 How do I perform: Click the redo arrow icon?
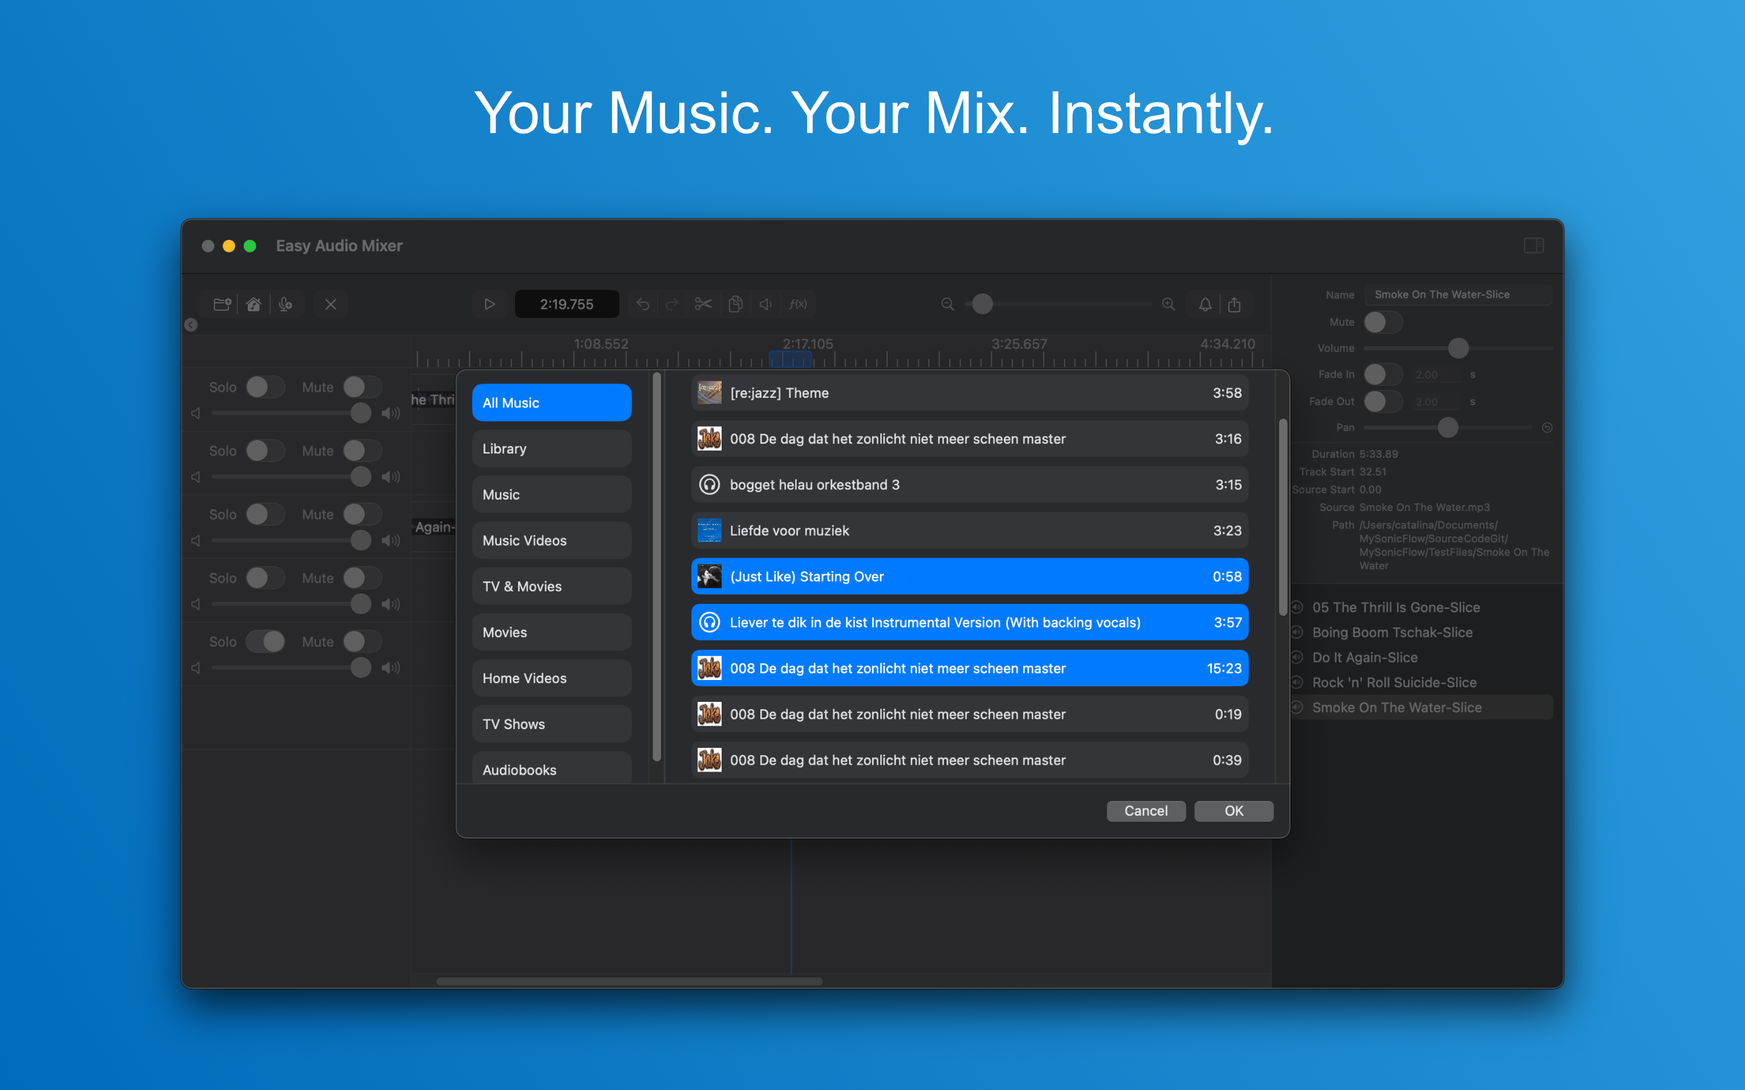[672, 304]
